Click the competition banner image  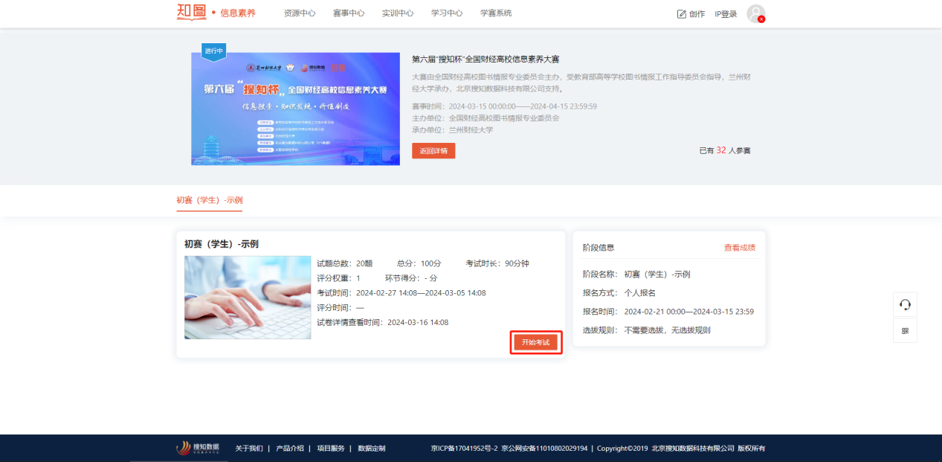295,109
